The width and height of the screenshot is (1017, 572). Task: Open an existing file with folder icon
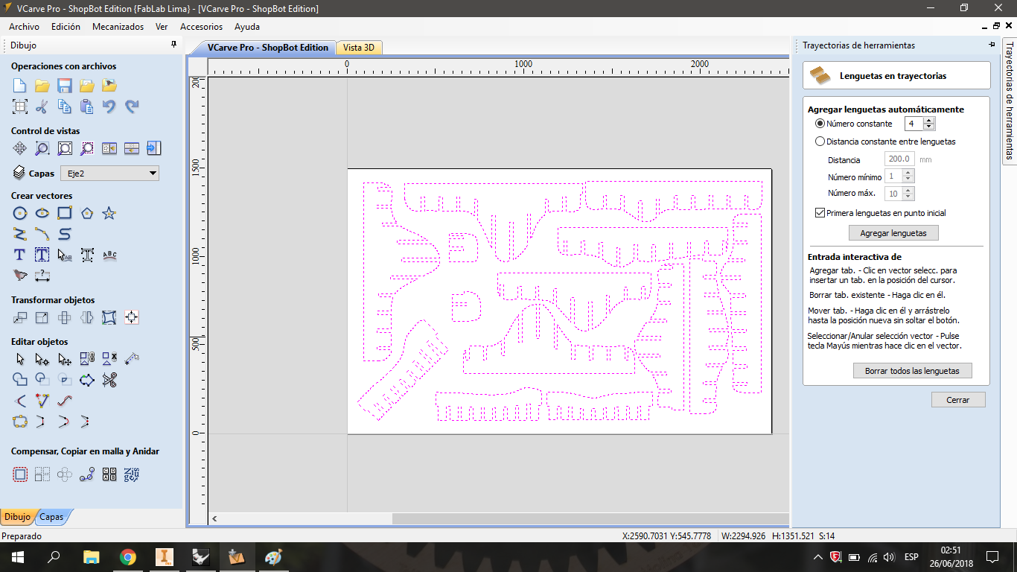coord(42,86)
